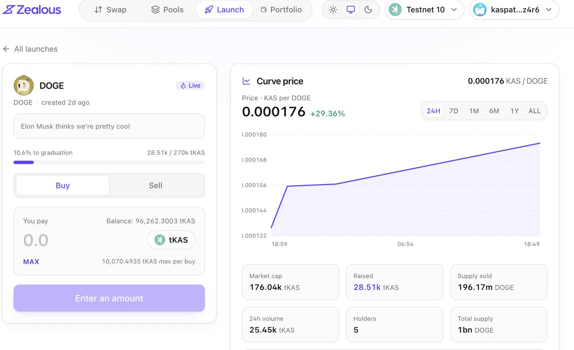This screenshot has height=350, width=574.
Task: Click the Raised 28.51k tKAS value
Action: click(x=376, y=287)
